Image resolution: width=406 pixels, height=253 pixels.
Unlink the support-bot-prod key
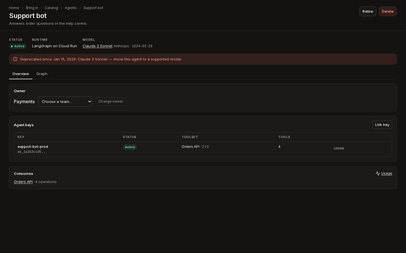click(339, 148)
